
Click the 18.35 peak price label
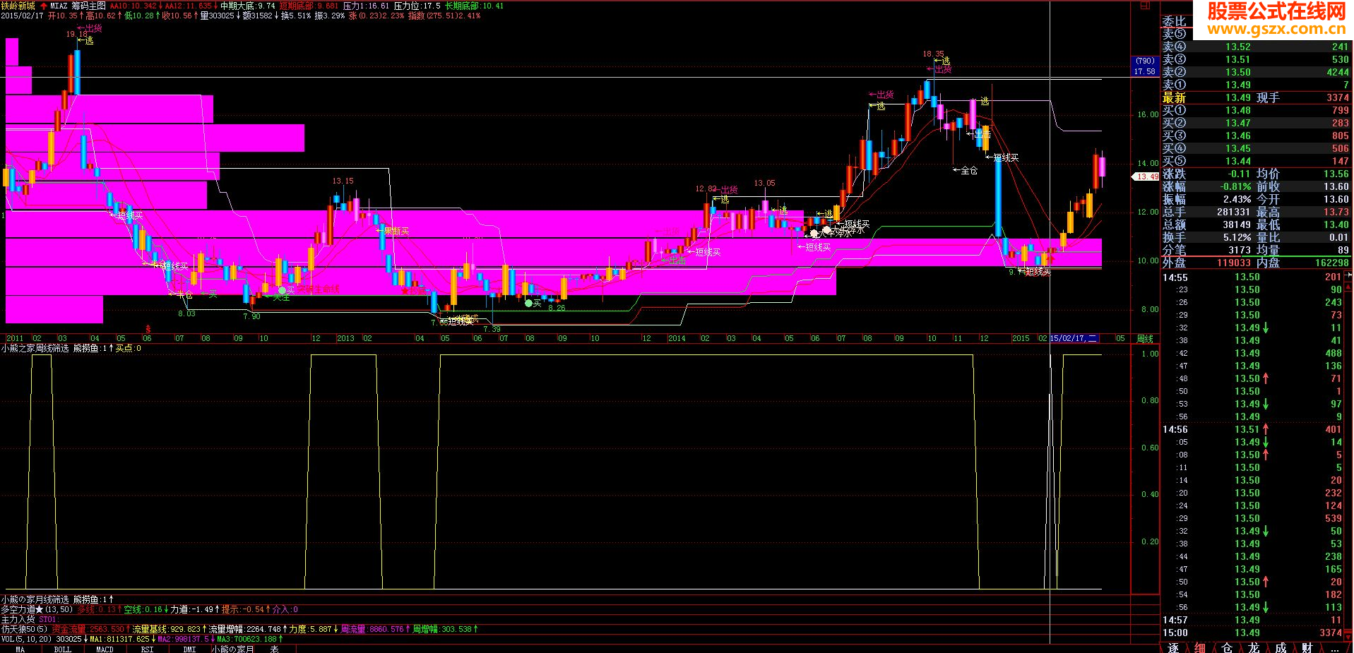pos(933,54)
